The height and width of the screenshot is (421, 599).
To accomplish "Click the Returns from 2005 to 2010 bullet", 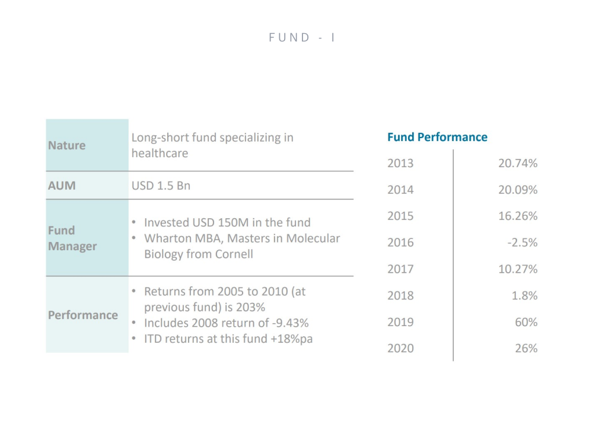I will pyautogui.click(x=224, y=299).
